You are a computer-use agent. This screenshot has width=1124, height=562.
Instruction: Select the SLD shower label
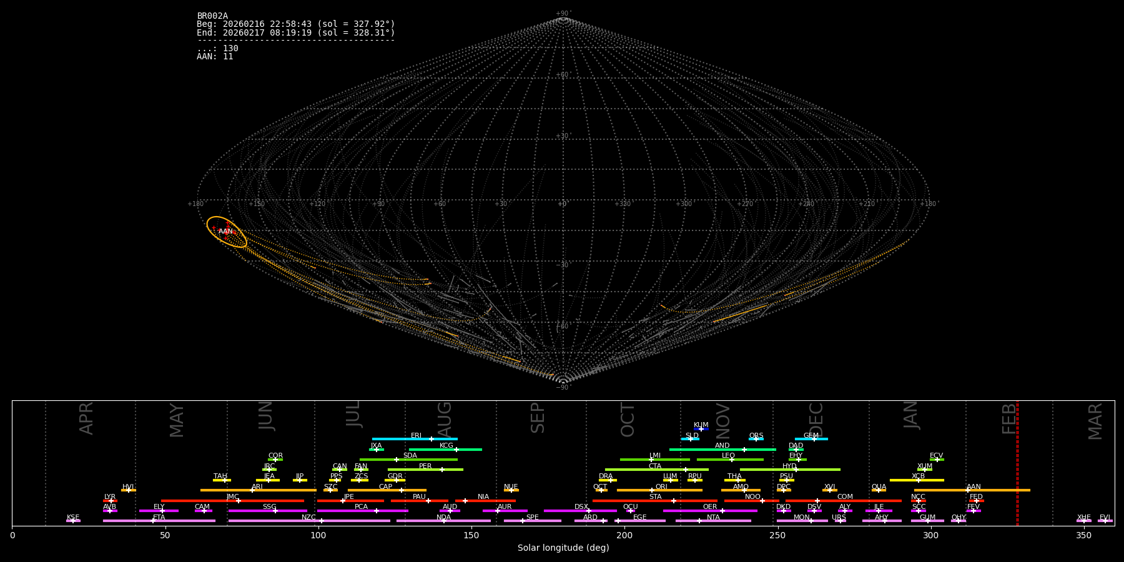(x=692, y=436)
